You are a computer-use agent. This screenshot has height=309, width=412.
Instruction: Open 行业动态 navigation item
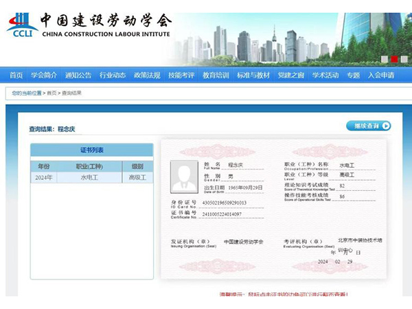click(113, 75)
